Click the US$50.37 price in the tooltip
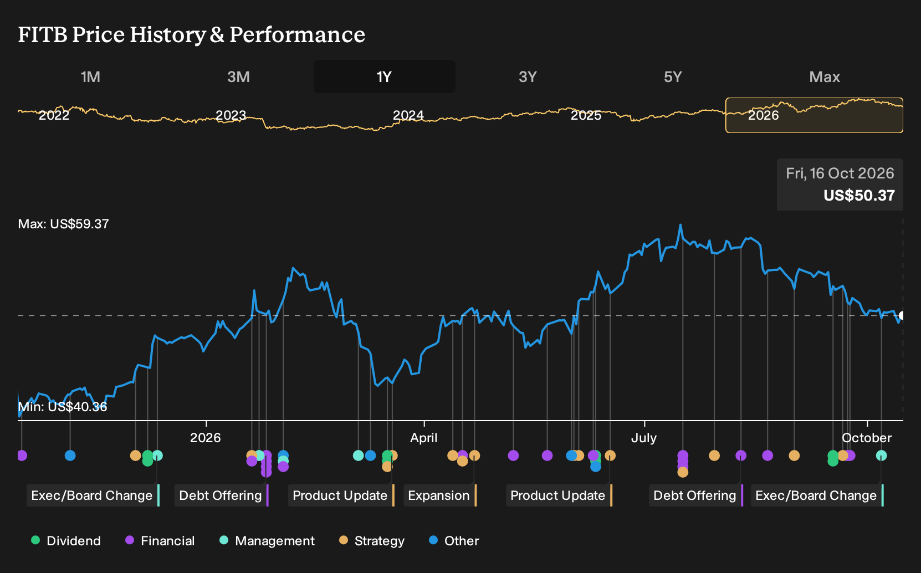 coord(859,196)
